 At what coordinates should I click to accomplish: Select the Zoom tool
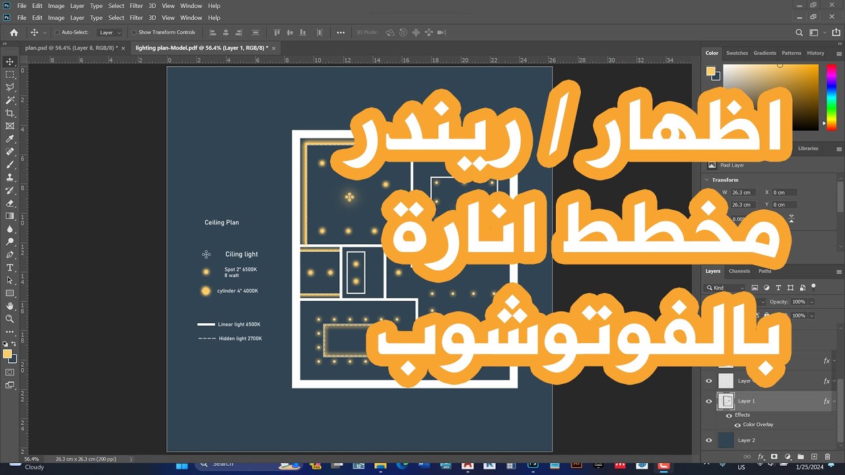click(x=10, y=319)
